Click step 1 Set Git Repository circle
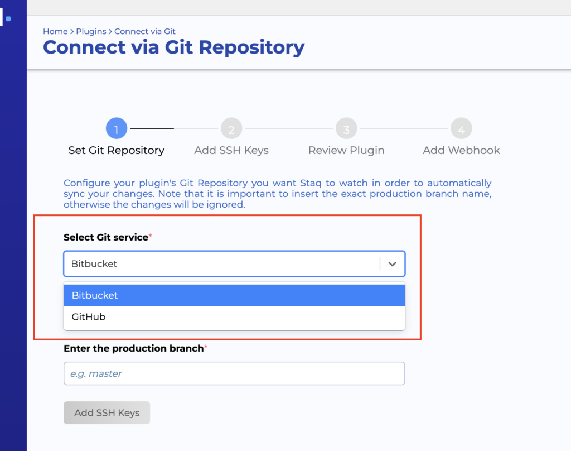 116,128
